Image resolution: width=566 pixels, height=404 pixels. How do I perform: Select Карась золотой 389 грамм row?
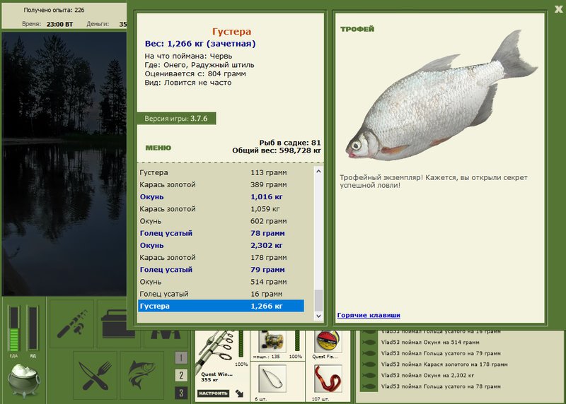click(x=221, y=184)
